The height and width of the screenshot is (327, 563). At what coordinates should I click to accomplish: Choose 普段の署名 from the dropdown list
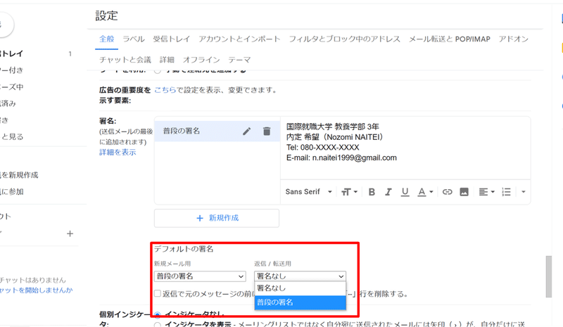click(300, 302)
